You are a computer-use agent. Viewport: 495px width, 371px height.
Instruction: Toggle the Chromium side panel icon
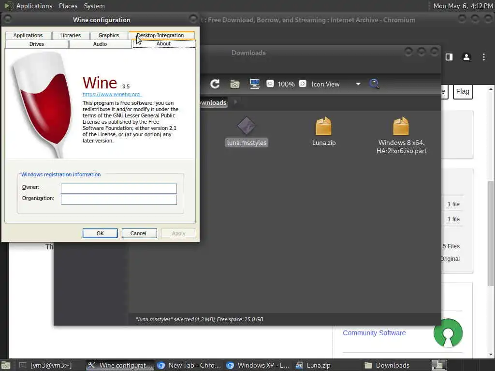click(449, 57)
